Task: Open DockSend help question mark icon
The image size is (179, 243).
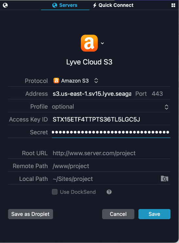Action: (109, 192)
